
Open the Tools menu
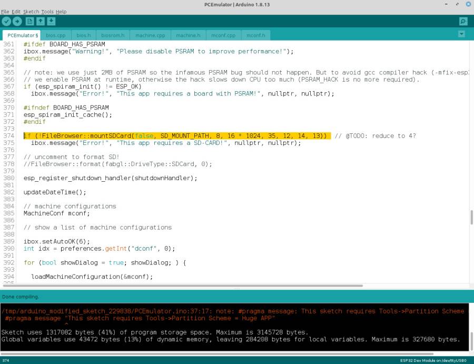coord(47,12)
